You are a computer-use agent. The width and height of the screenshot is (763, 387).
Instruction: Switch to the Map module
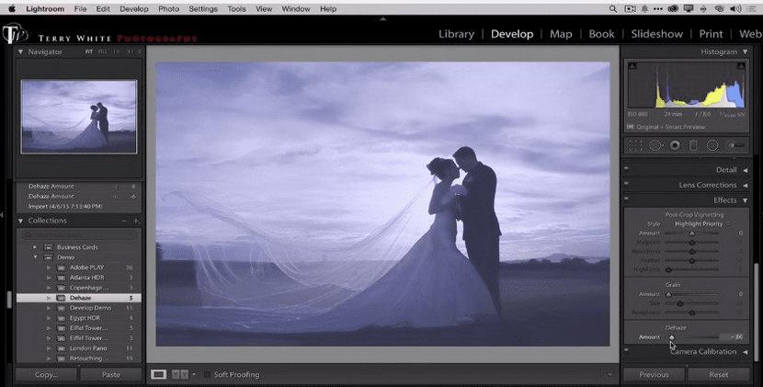tap(561, 34)
